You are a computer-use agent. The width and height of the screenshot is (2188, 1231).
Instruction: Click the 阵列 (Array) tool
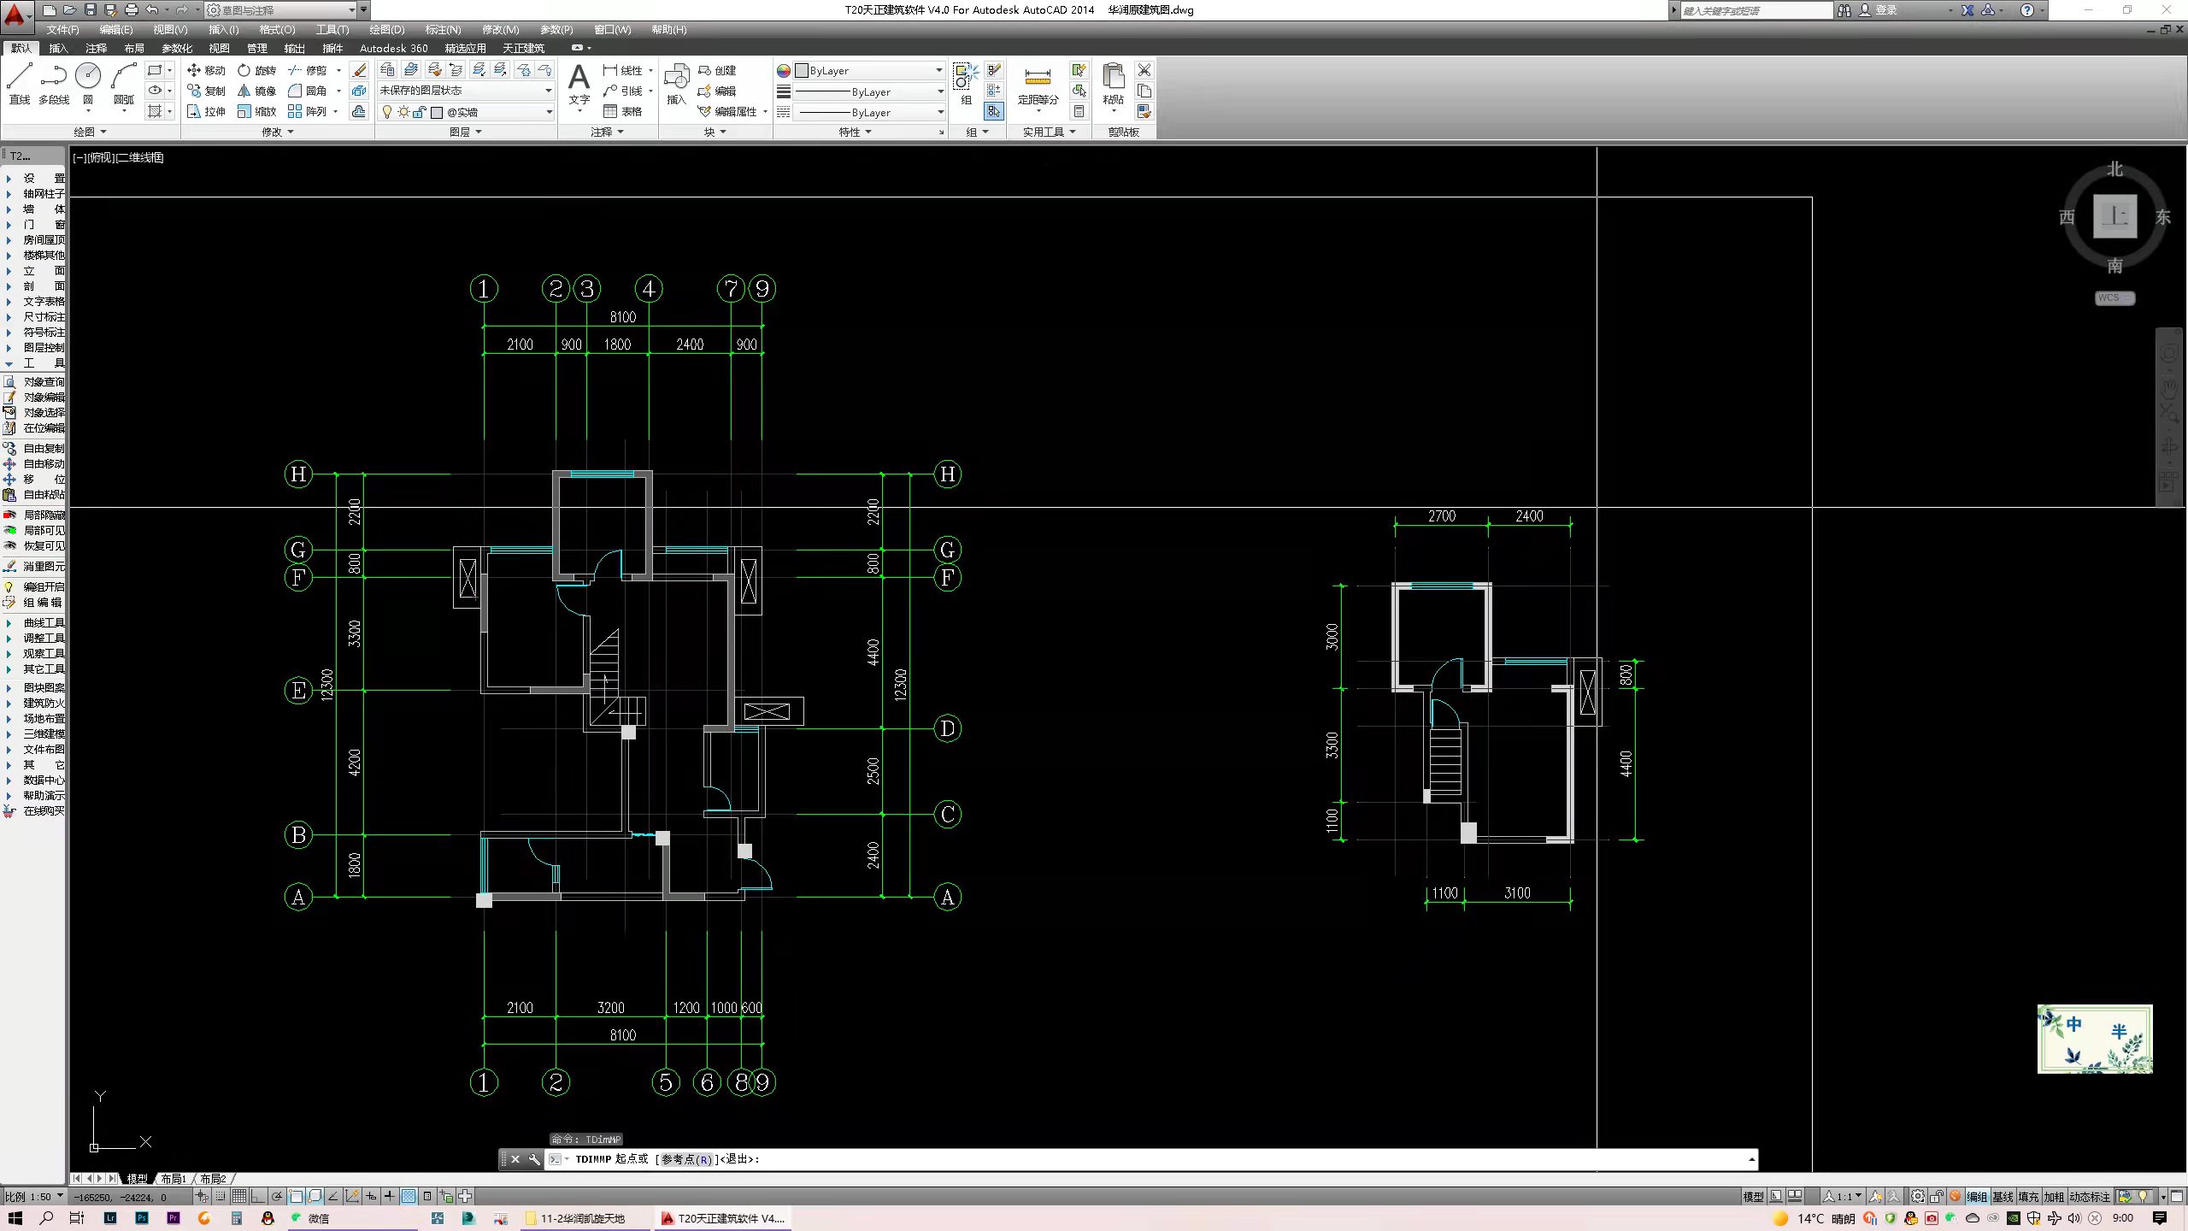tap(308, 111)
